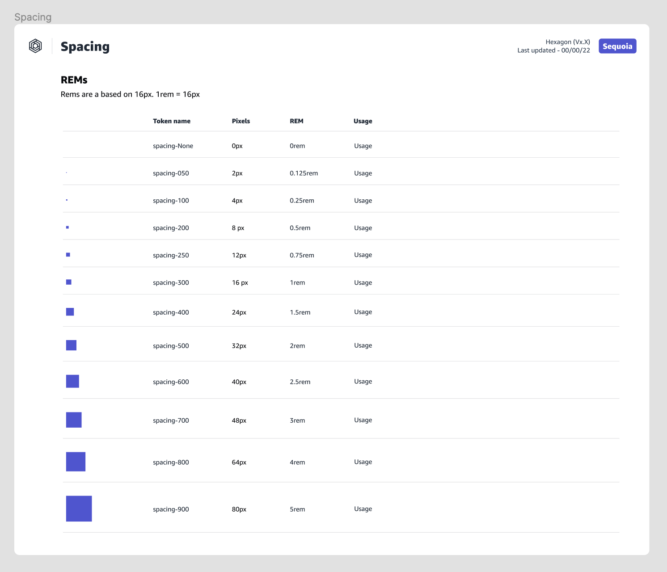The width and height of the screenshot is (667, 572).
Task: Click the Sequoia badge button
Action: pyautogui.click(x=617, y=46)
